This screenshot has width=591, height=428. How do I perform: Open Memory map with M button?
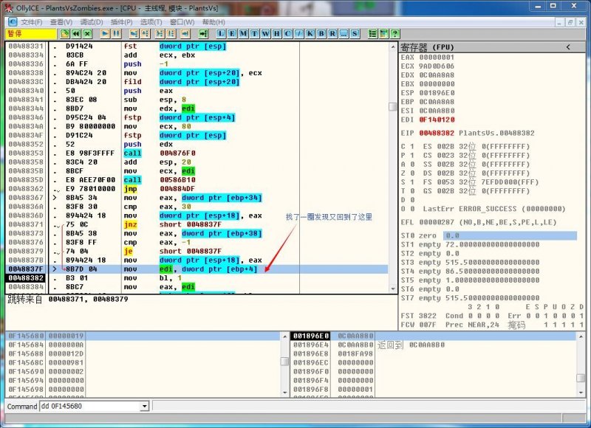[244, 33]
